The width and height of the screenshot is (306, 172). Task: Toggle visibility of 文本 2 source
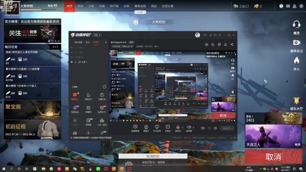[x=72, y=47]
